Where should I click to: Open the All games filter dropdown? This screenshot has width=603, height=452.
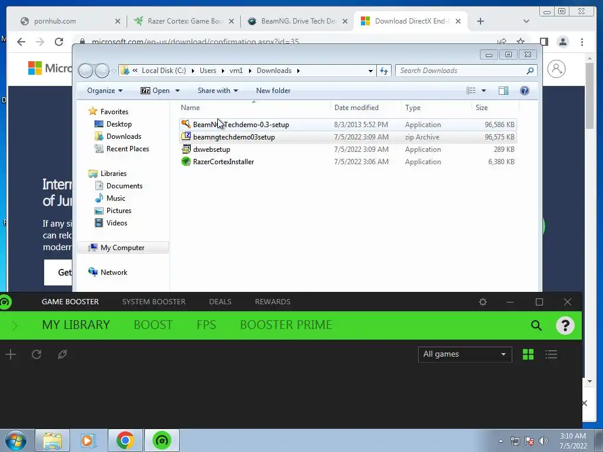pos(465,354)
